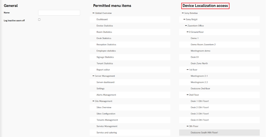Viewport: 266px width, 137px height.
Task: Select Demo Room Zaventem 2 location
Action: [x=203, y=45]
